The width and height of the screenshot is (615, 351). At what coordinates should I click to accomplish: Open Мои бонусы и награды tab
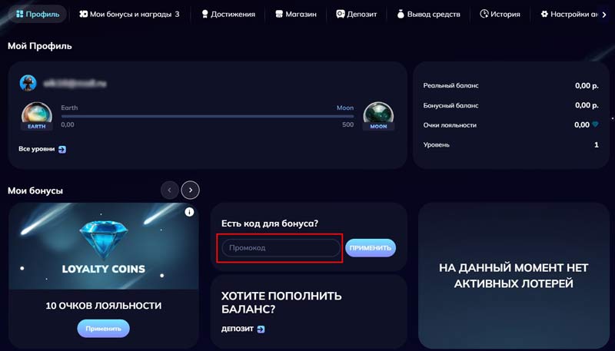129,14
